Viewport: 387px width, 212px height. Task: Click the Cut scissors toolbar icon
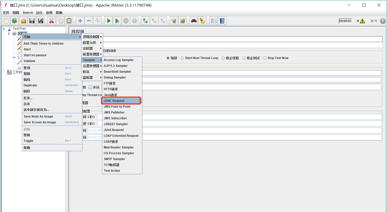[52, 21]
